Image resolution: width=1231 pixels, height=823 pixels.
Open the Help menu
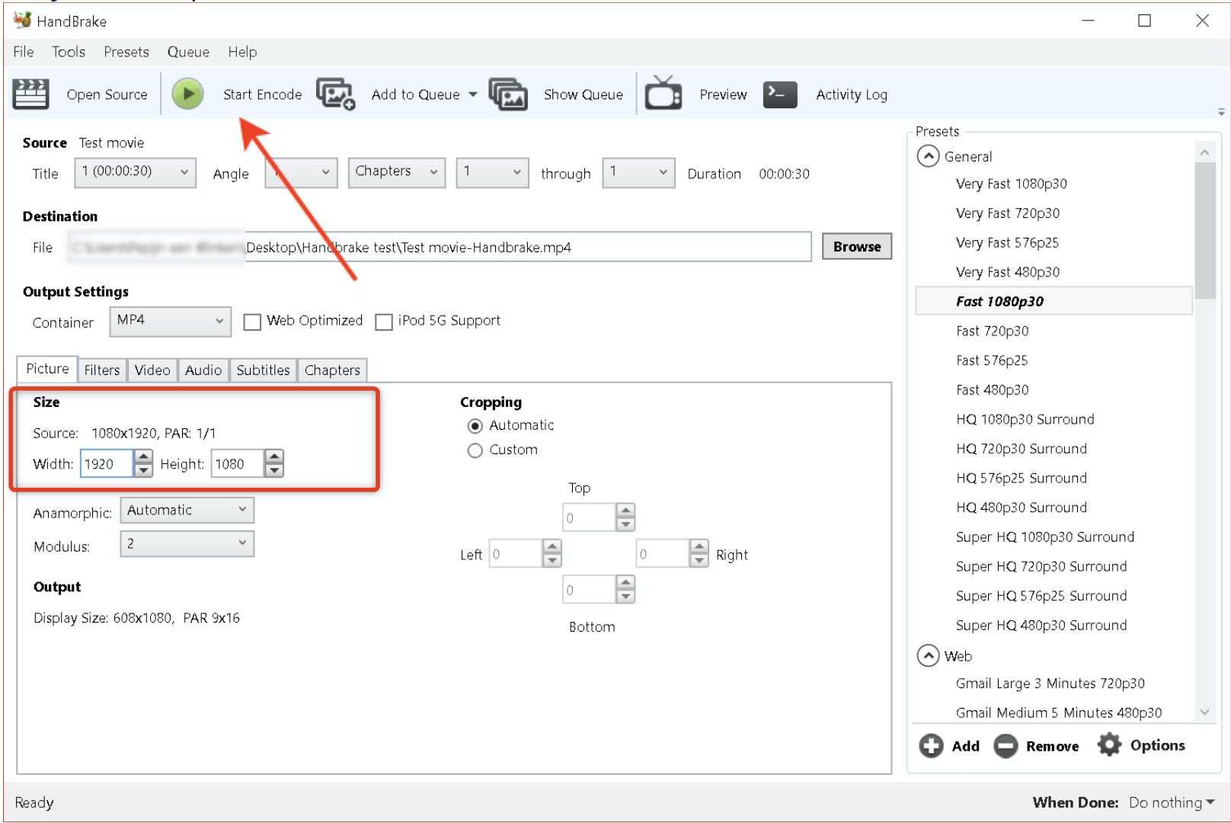pos(242,52)
